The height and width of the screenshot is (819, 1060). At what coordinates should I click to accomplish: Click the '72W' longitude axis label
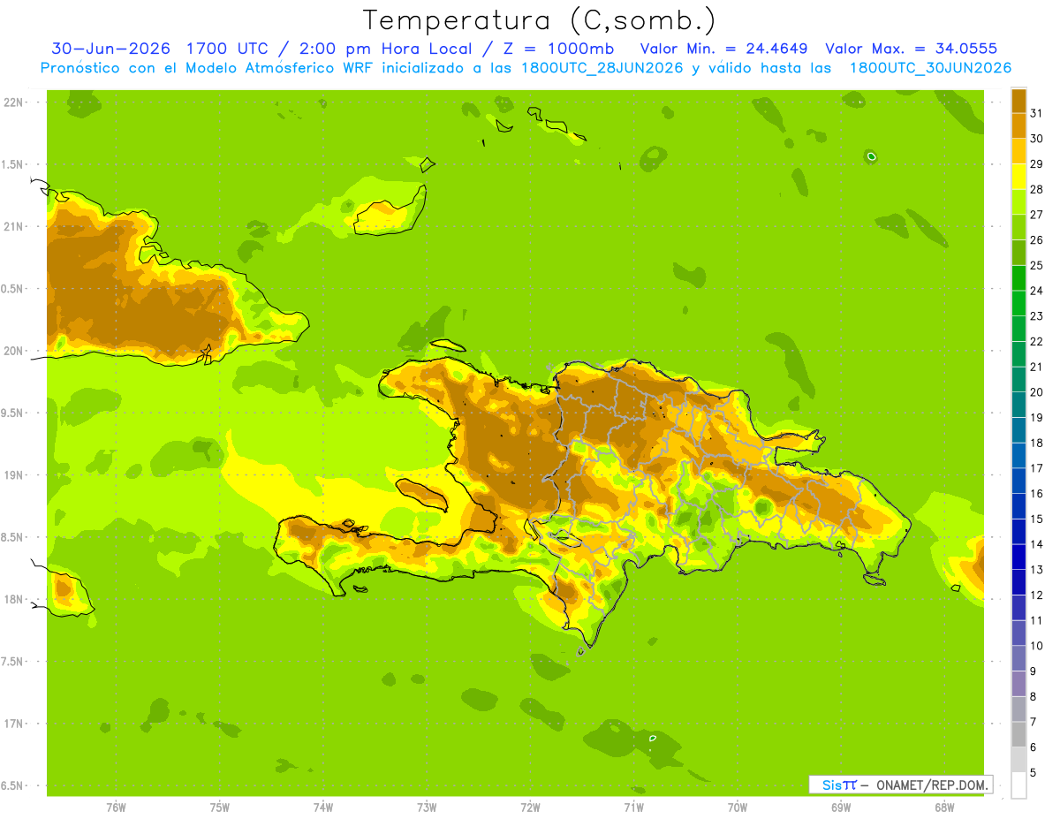pyautogui.click(x=530, y=808)
